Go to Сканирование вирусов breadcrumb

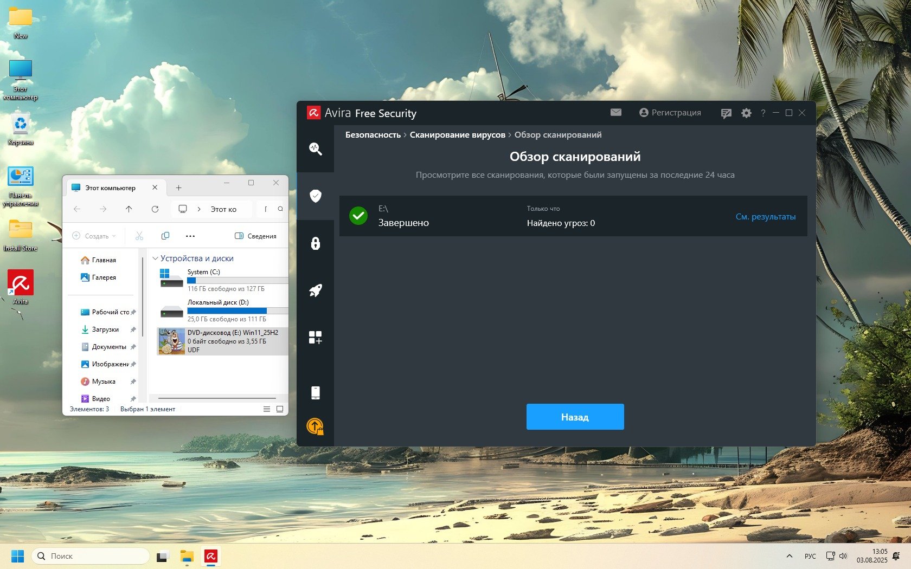[x=457, y=135]
